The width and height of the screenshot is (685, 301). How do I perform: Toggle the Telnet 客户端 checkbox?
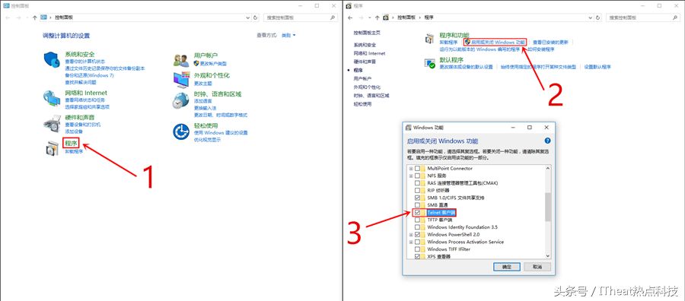[418, 212]
